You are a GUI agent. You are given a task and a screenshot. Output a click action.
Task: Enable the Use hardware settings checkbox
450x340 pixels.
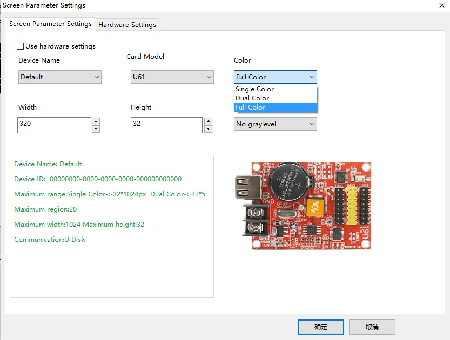pos(21,46)
